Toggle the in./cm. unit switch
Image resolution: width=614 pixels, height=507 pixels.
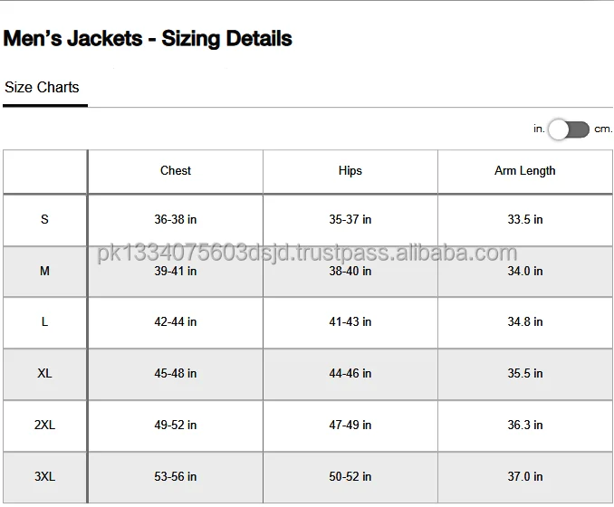pyautogui.click(x=569, y=129)
